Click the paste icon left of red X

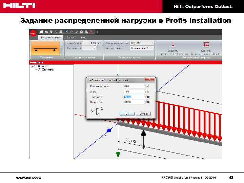pos(86,32)
